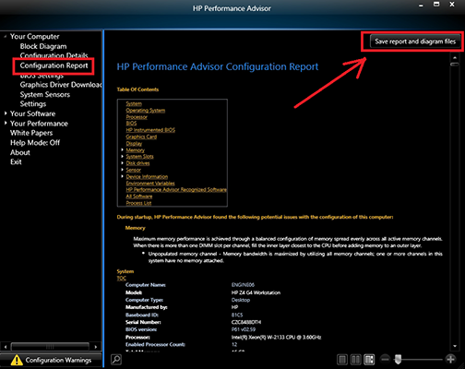Select single page view icon
The height and width of the screenshot is (369, 465).
[342, 359]
